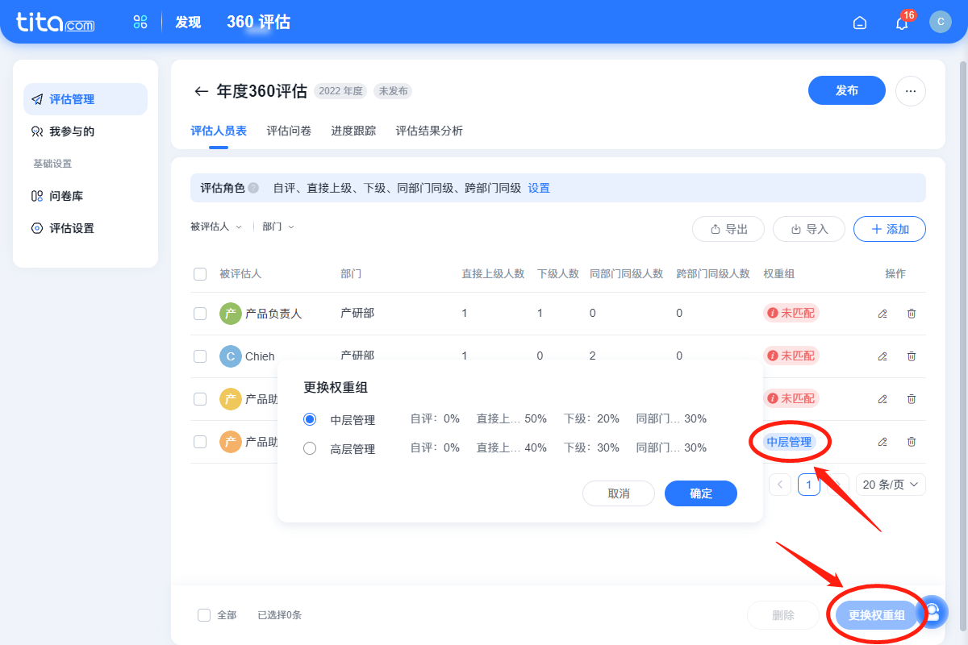Switch to the 评估问卷 tab
This screenshot has height=645, width=968.
pos(289,131)
